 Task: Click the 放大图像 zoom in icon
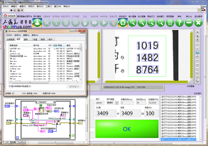pos(142,23)
